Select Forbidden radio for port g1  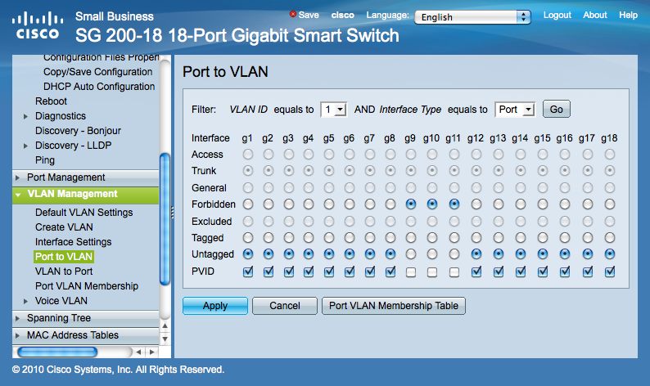coord(248,204)
